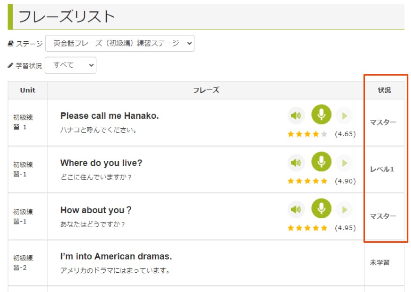The image size is (411, 292).
Task: Click the 'Please call me Hanako.' phrase text
Action: [x=110, y=115]
